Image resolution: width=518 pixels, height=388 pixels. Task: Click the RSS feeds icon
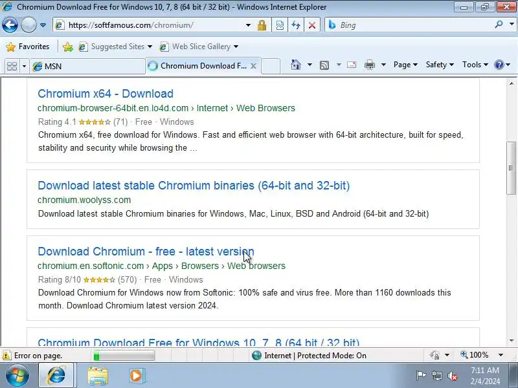point(324,65)
